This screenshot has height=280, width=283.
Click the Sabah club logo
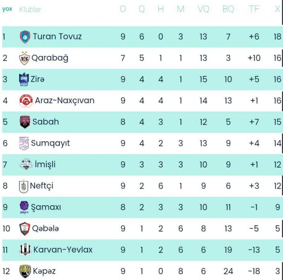(x=25, y=122)
